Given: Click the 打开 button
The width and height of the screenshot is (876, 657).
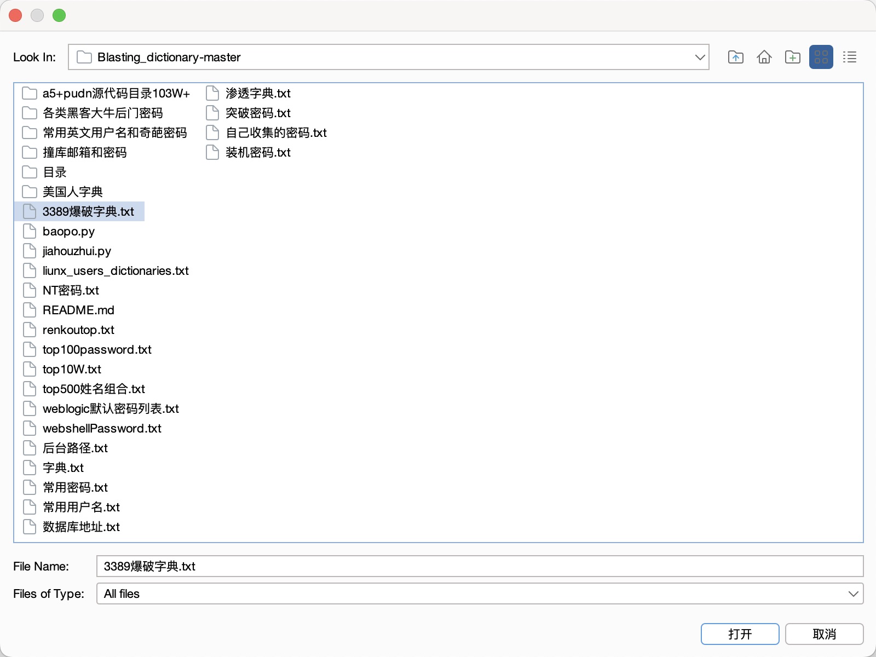Looking at the screenshot, I should [740, 634].
